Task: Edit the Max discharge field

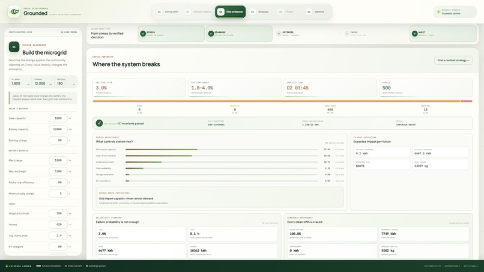Action: tap(58, 171)
